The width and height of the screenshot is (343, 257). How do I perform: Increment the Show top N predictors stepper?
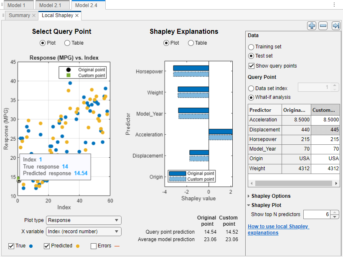[x=334, y=212]
